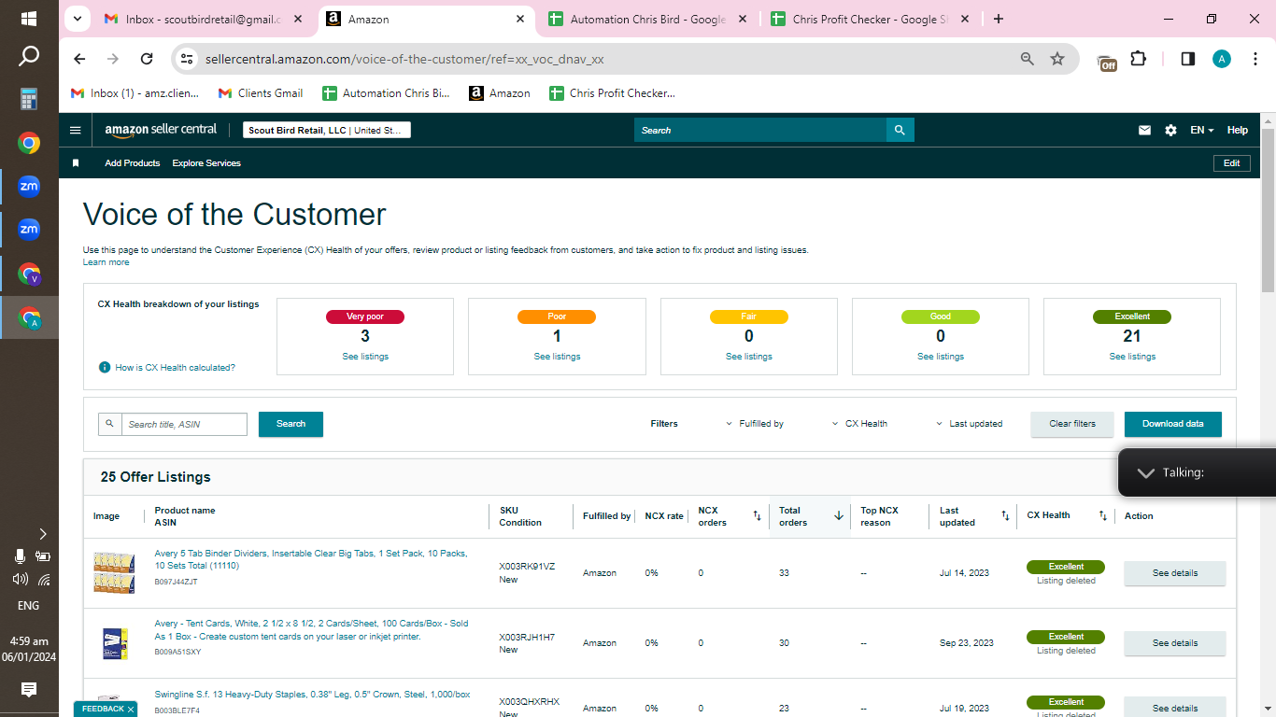
Task: Click the taskbar volume icon
Action: pos(20,579)
